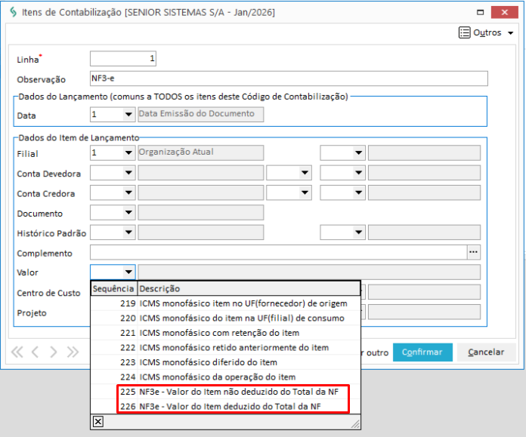The height and width of the screenshot is (437, 526).
Task: Select 226 NF3e Valor do Item deduzido
Action: tap(225, 407)
